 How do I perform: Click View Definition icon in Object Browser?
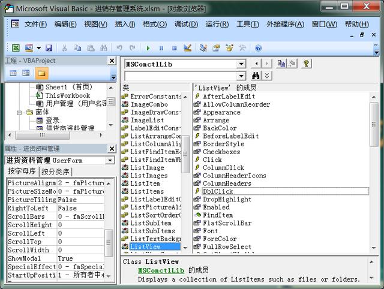292,64
